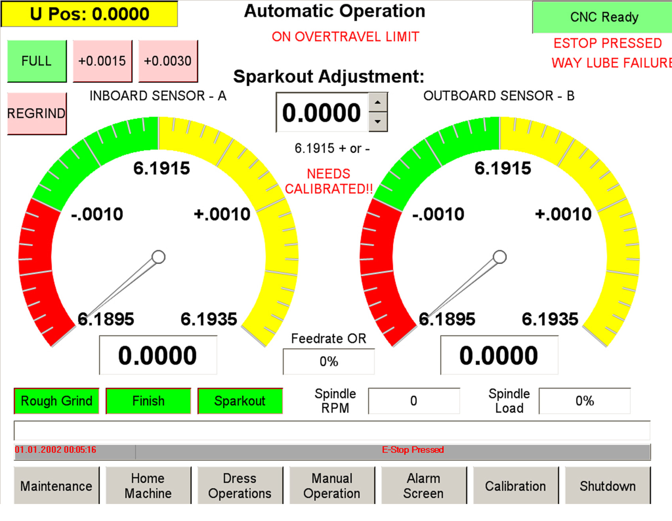672x521 pixels.
Task: Click the Sparkout indicator button
Action: (x=240, y=401)
